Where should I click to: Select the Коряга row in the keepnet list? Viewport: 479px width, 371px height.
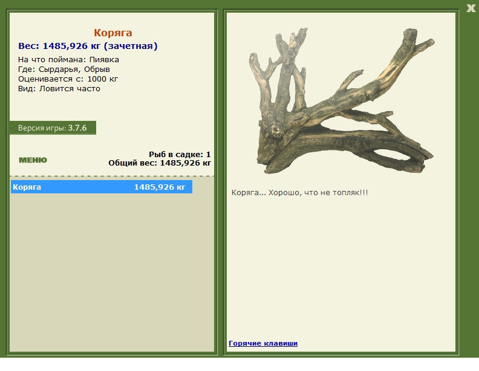[x=102, y=187]
